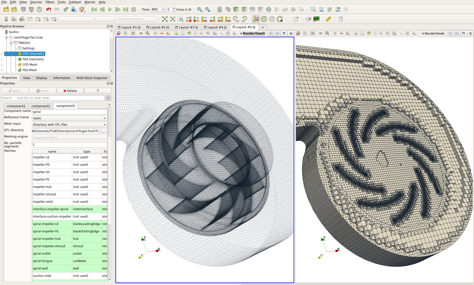Open the Catalyst menu

click(x=75, y=2)
